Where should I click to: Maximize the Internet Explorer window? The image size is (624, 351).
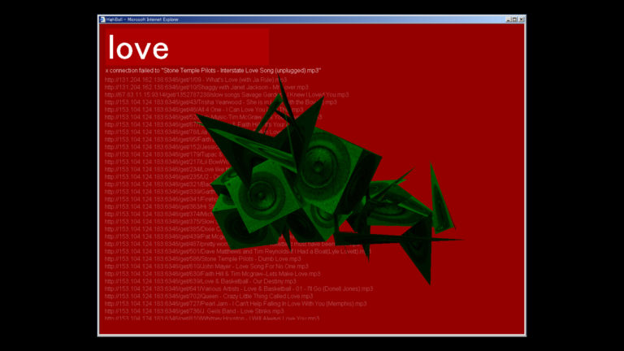tap(514, 19)
